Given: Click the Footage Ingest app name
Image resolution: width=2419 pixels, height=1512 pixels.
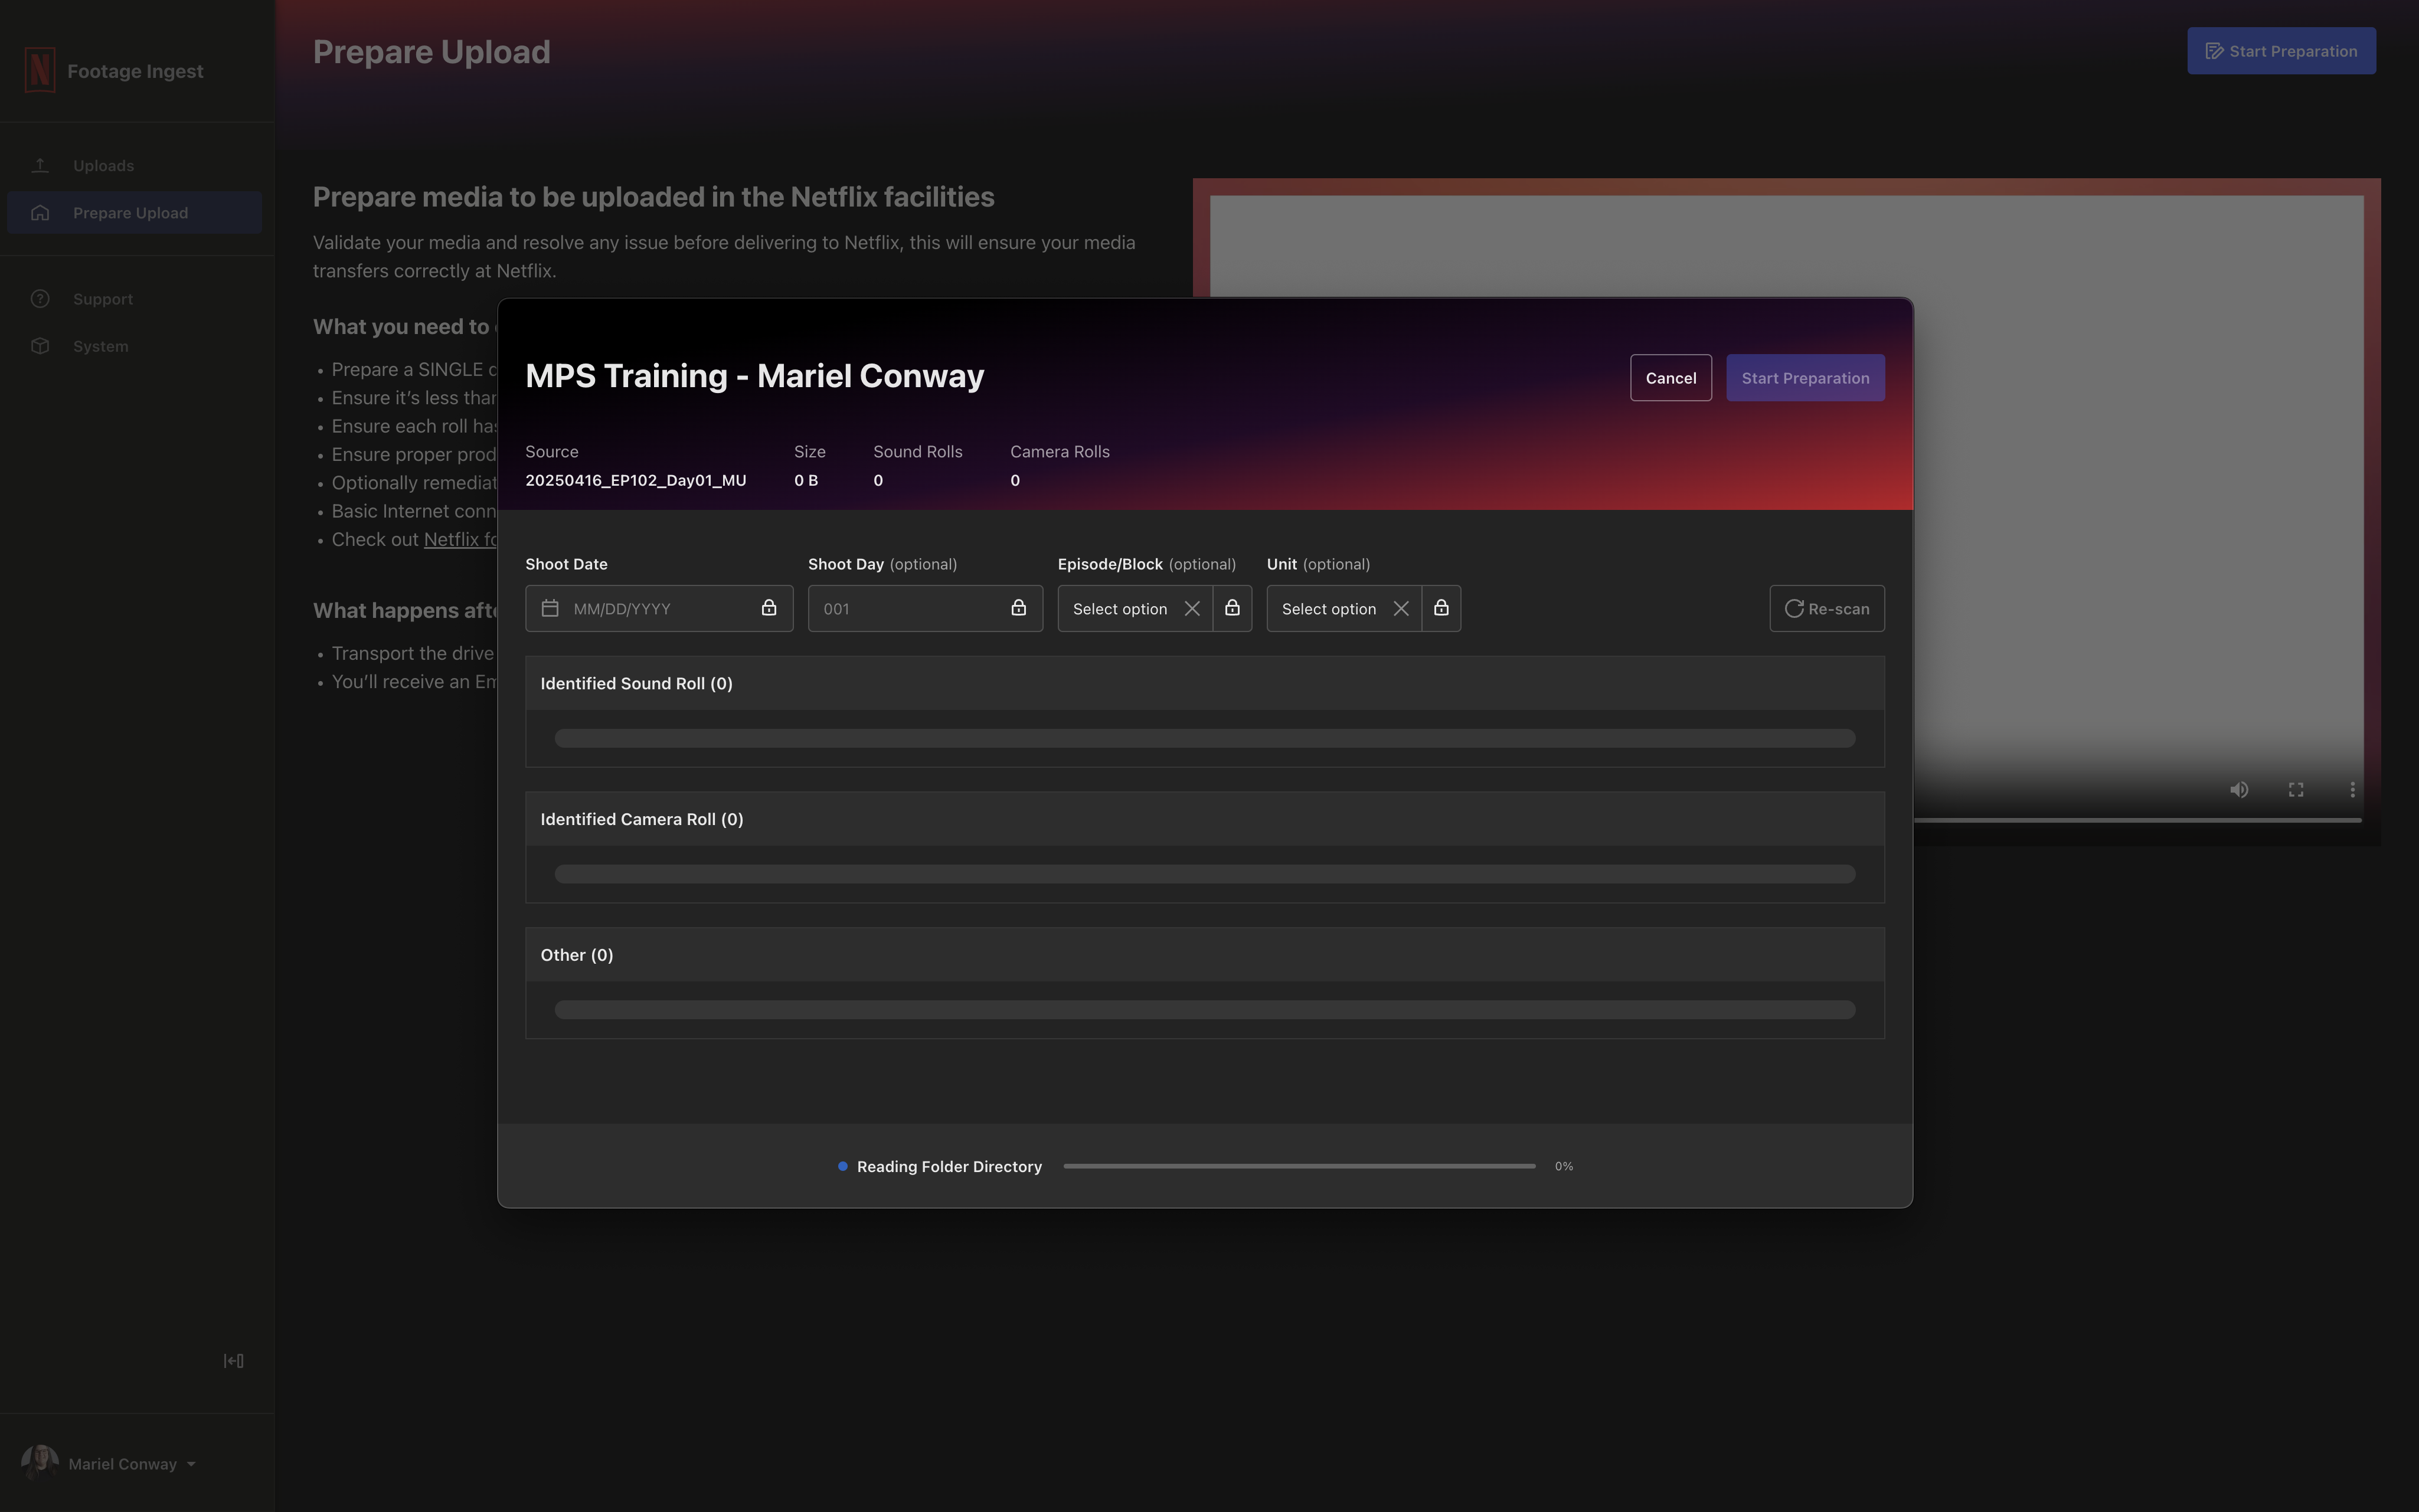Looking at the screenshot, I should click(x=135, y=71).
